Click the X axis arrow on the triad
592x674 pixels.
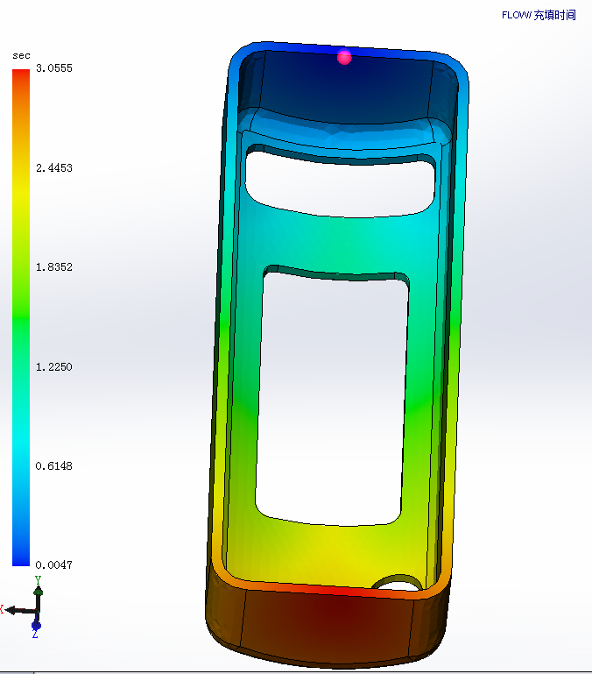[x=12, y=609]
